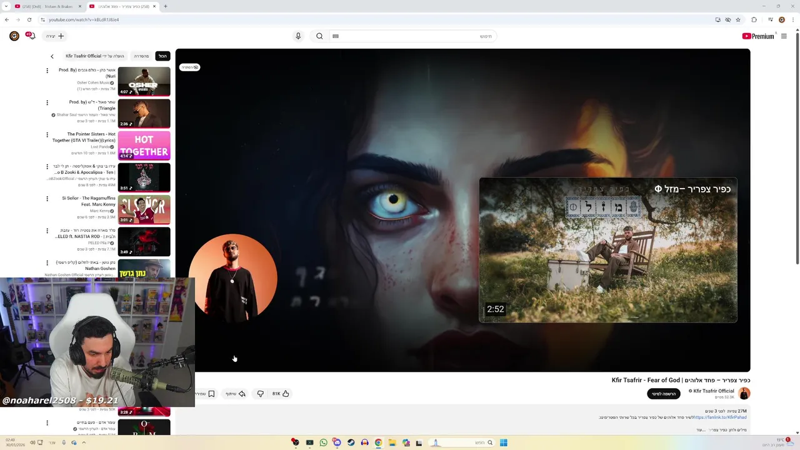The image size is (800, 450).
Task: Click the browser reload button
Action: (x=29, y=19)
